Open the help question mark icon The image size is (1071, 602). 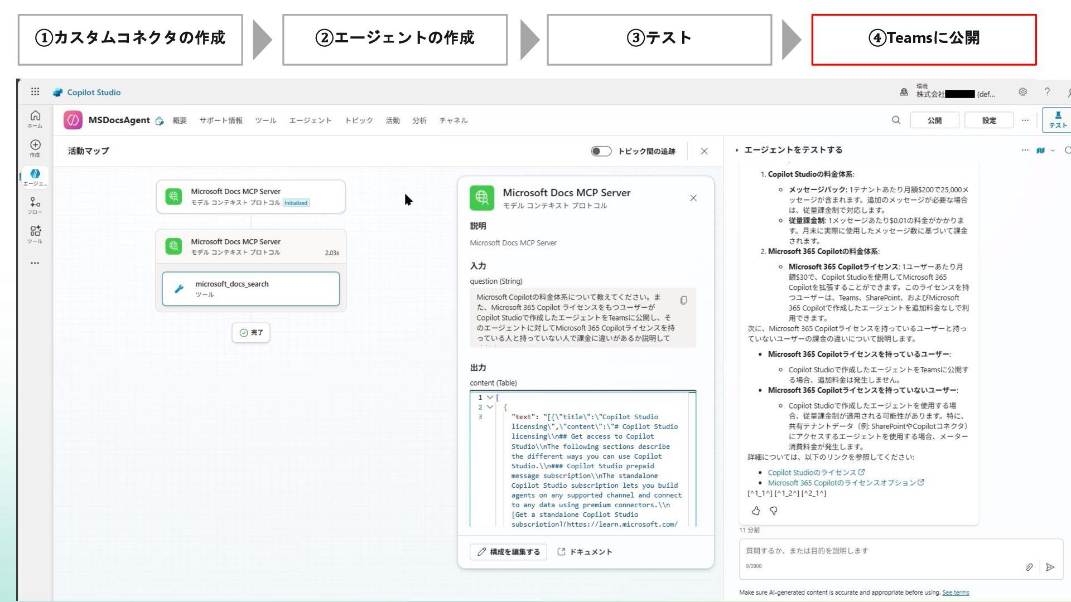coord(1047,92)
